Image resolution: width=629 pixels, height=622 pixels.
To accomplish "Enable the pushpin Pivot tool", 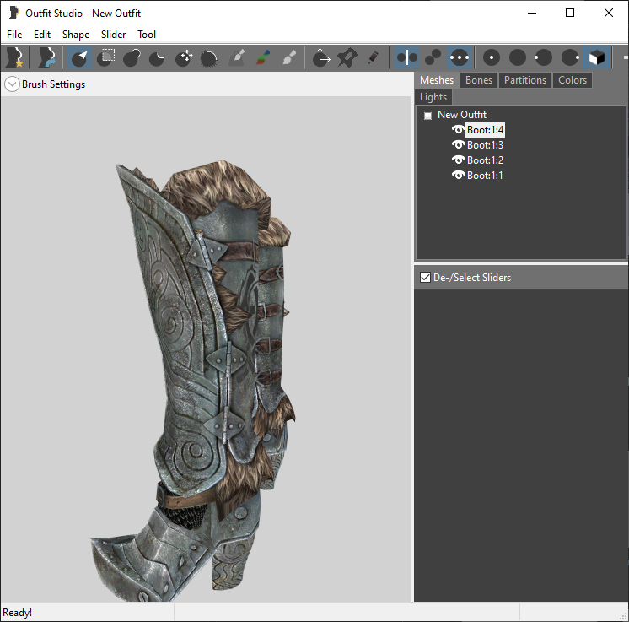I will click(347, 57).
